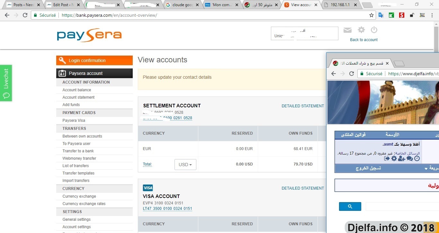
Task: Open Paysera settings gear icon
Action: click(361, 30)
